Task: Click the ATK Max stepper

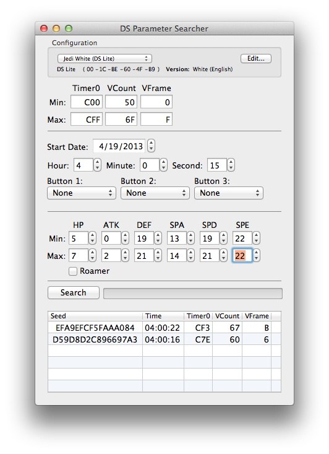Action: tap(125, 256)
